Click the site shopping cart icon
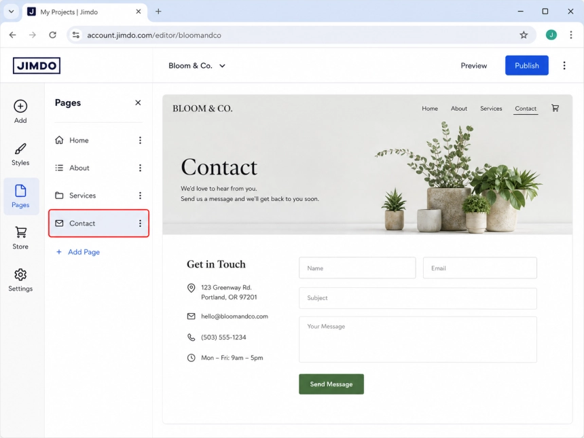Viewport: 584px width, 438px height. coord(555,108)
